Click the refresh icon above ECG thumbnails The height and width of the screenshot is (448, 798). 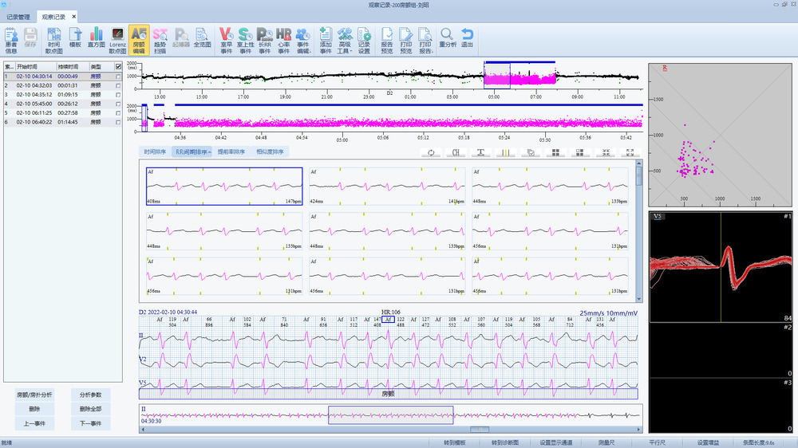[x=431, y=152]
